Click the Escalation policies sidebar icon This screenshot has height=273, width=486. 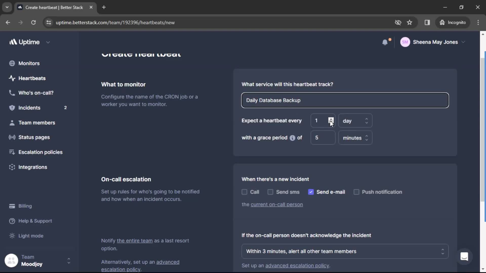(12, 152)
